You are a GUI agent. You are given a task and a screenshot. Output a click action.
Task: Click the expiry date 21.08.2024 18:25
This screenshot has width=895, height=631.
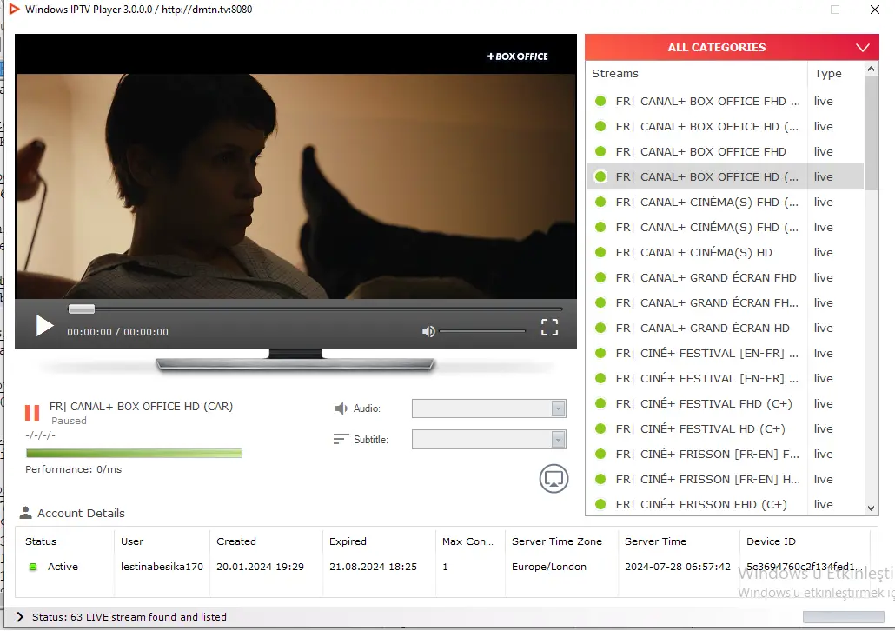tap(373, 567)
